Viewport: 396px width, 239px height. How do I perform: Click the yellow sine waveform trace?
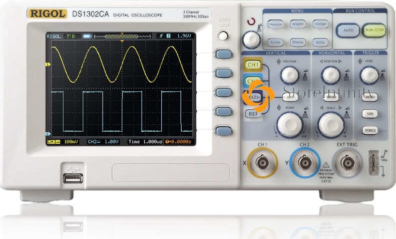coord(122,65)
